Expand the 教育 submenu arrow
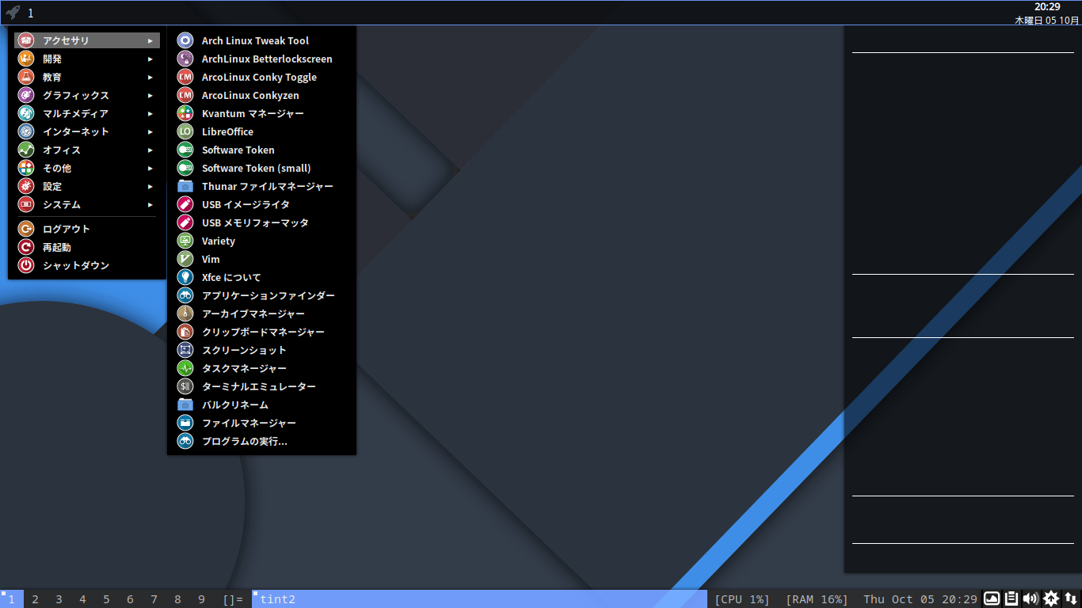This screenshot has height=608, width=1082. 150,78
